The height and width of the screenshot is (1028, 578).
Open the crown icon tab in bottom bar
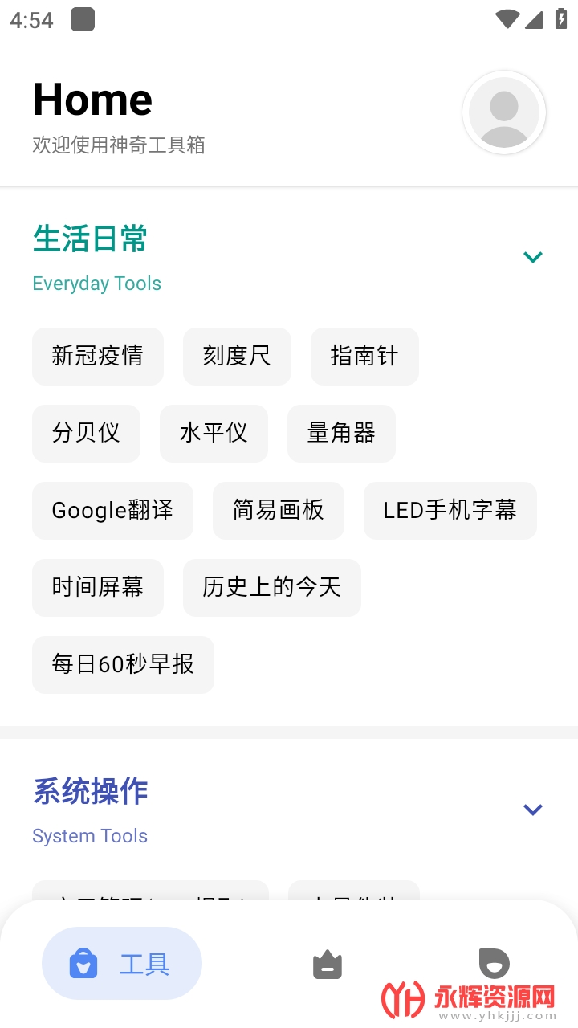tap(327, 964)
